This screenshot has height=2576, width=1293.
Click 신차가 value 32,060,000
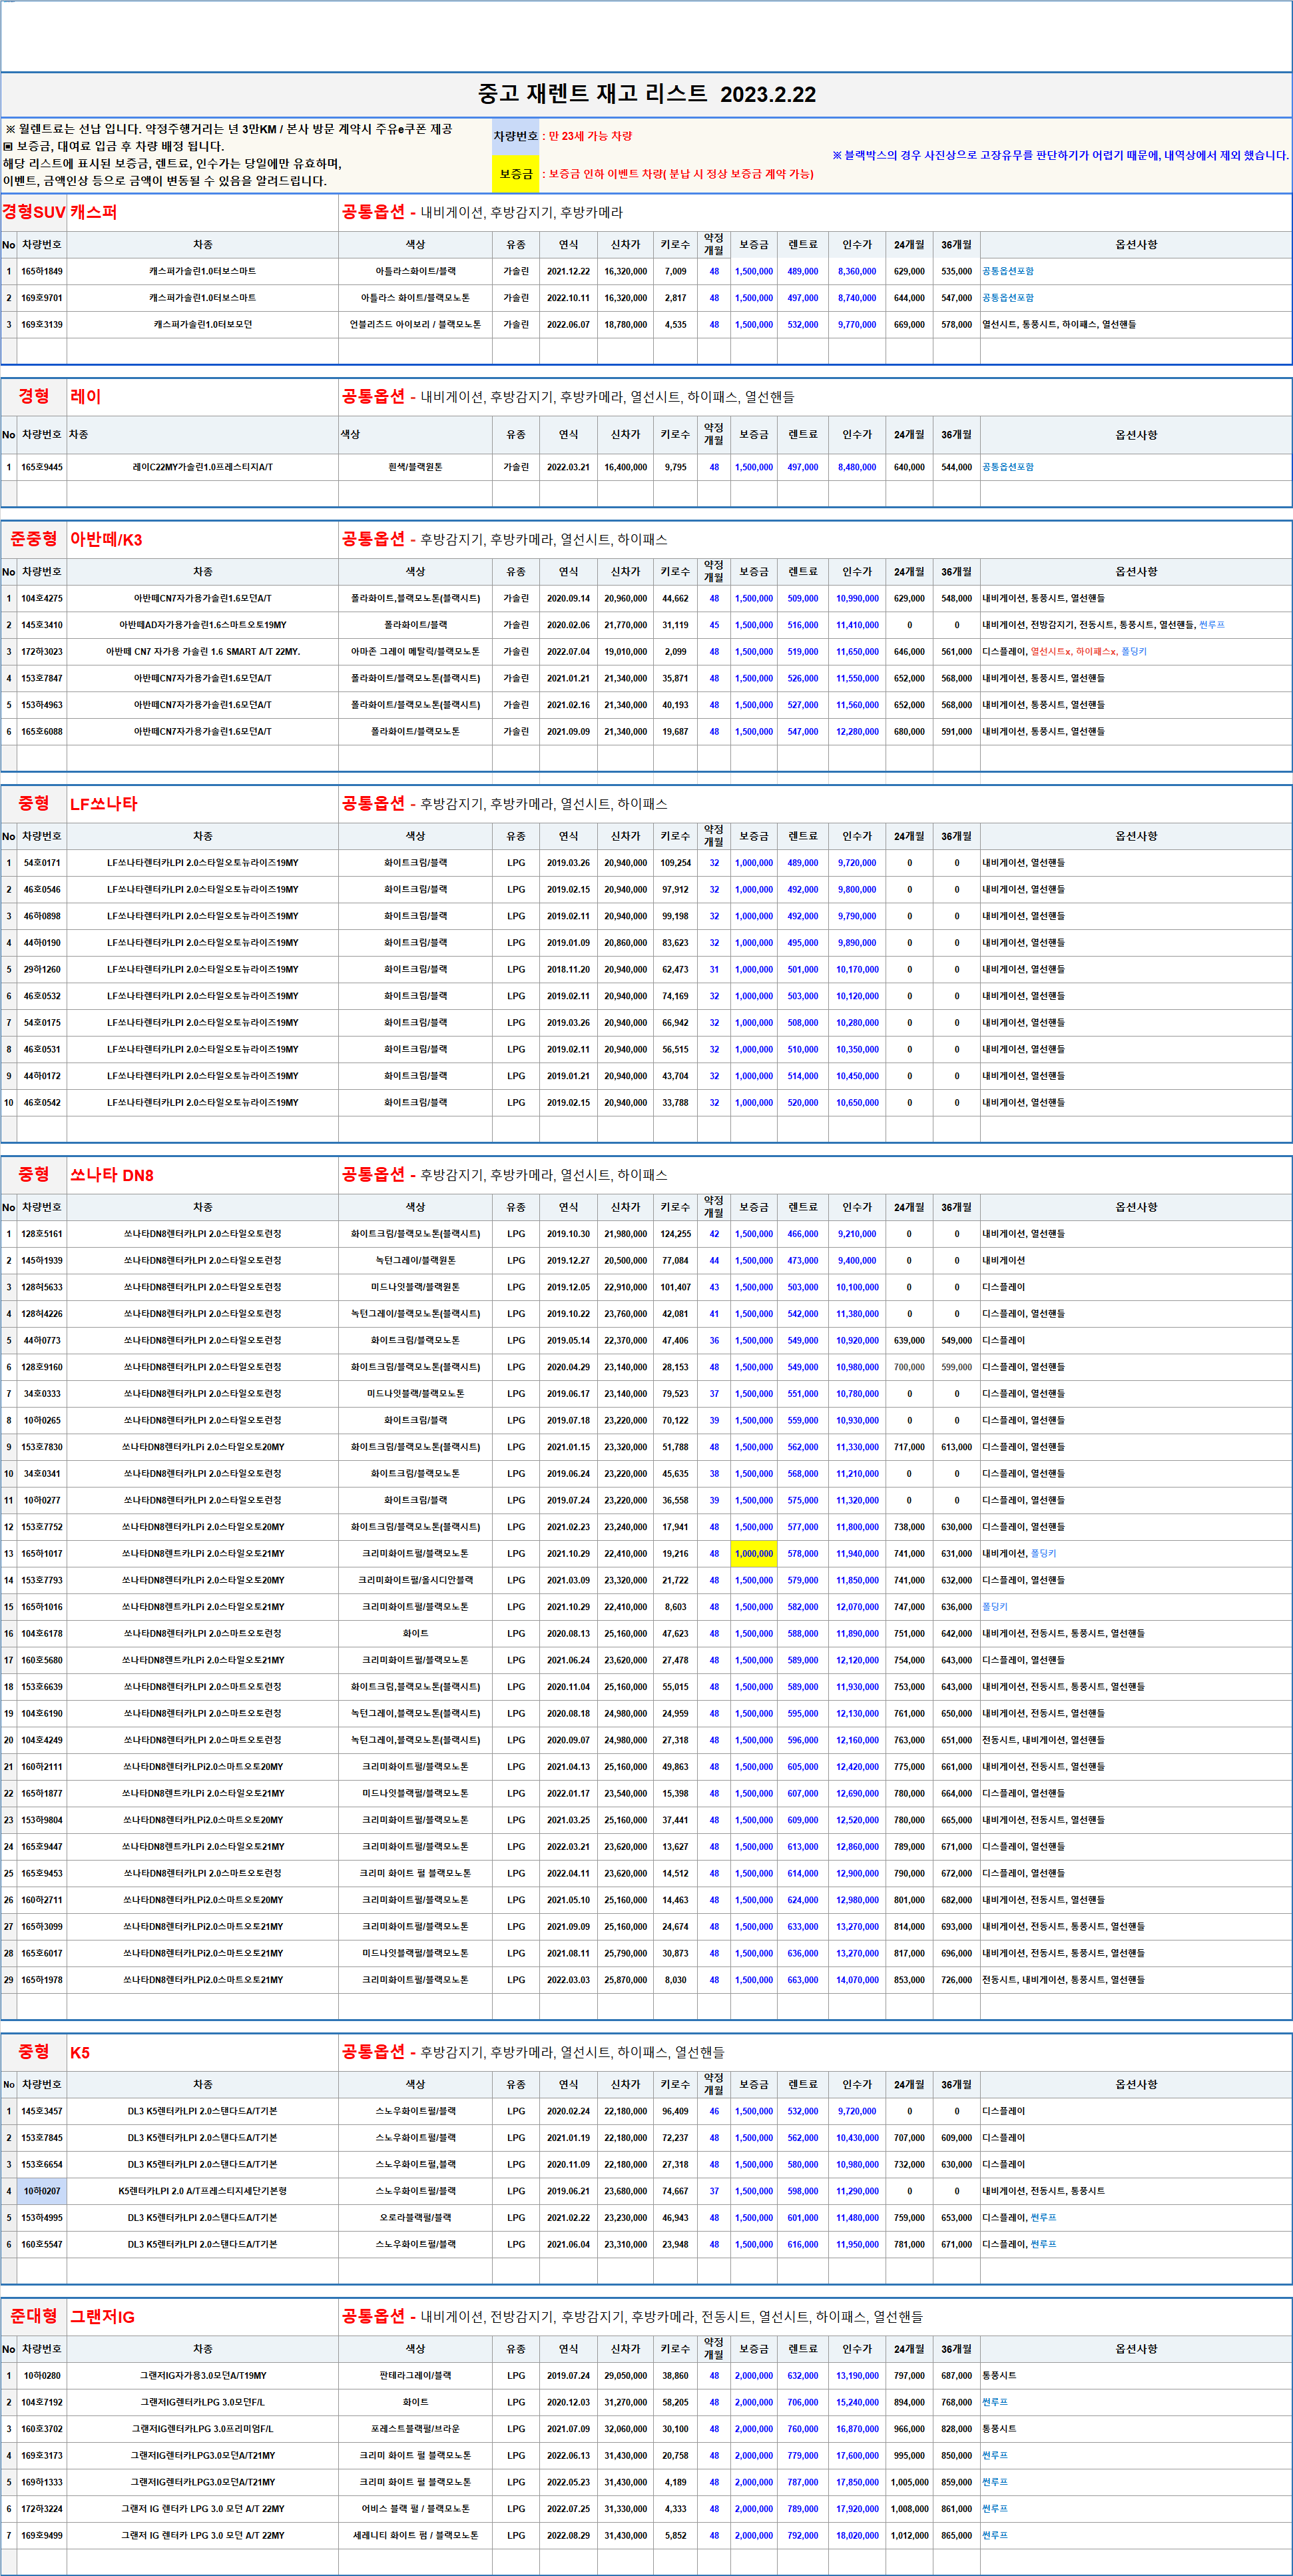click(x=625, y=2429)
